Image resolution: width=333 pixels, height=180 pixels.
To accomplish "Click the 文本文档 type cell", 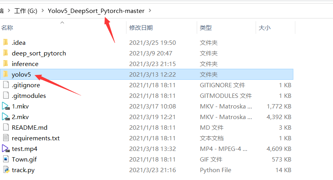I will coord(212,138).
